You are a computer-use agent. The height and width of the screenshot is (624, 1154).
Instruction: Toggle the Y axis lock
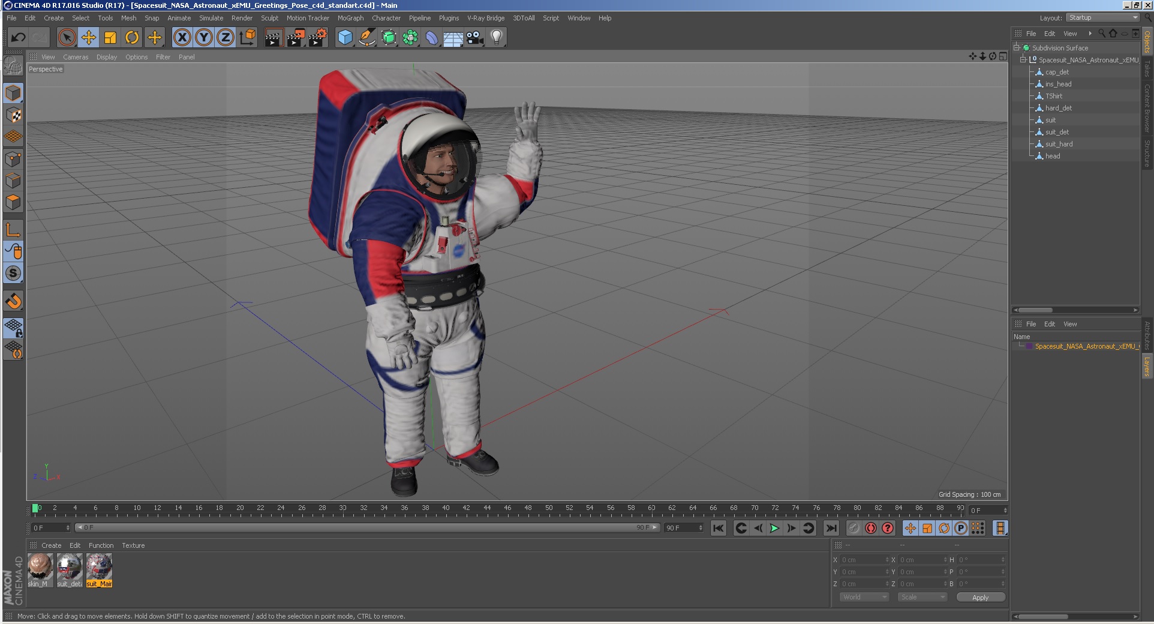pyautogui.click(x=204, y=38)
